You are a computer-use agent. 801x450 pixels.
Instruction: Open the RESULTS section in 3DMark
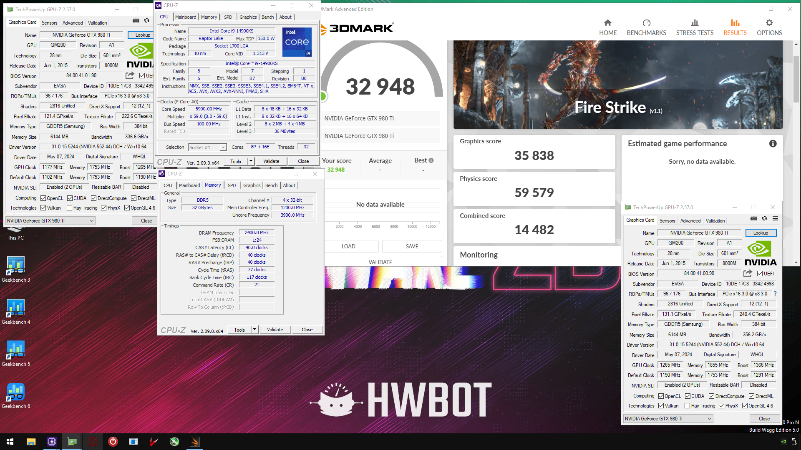point(735,27)
